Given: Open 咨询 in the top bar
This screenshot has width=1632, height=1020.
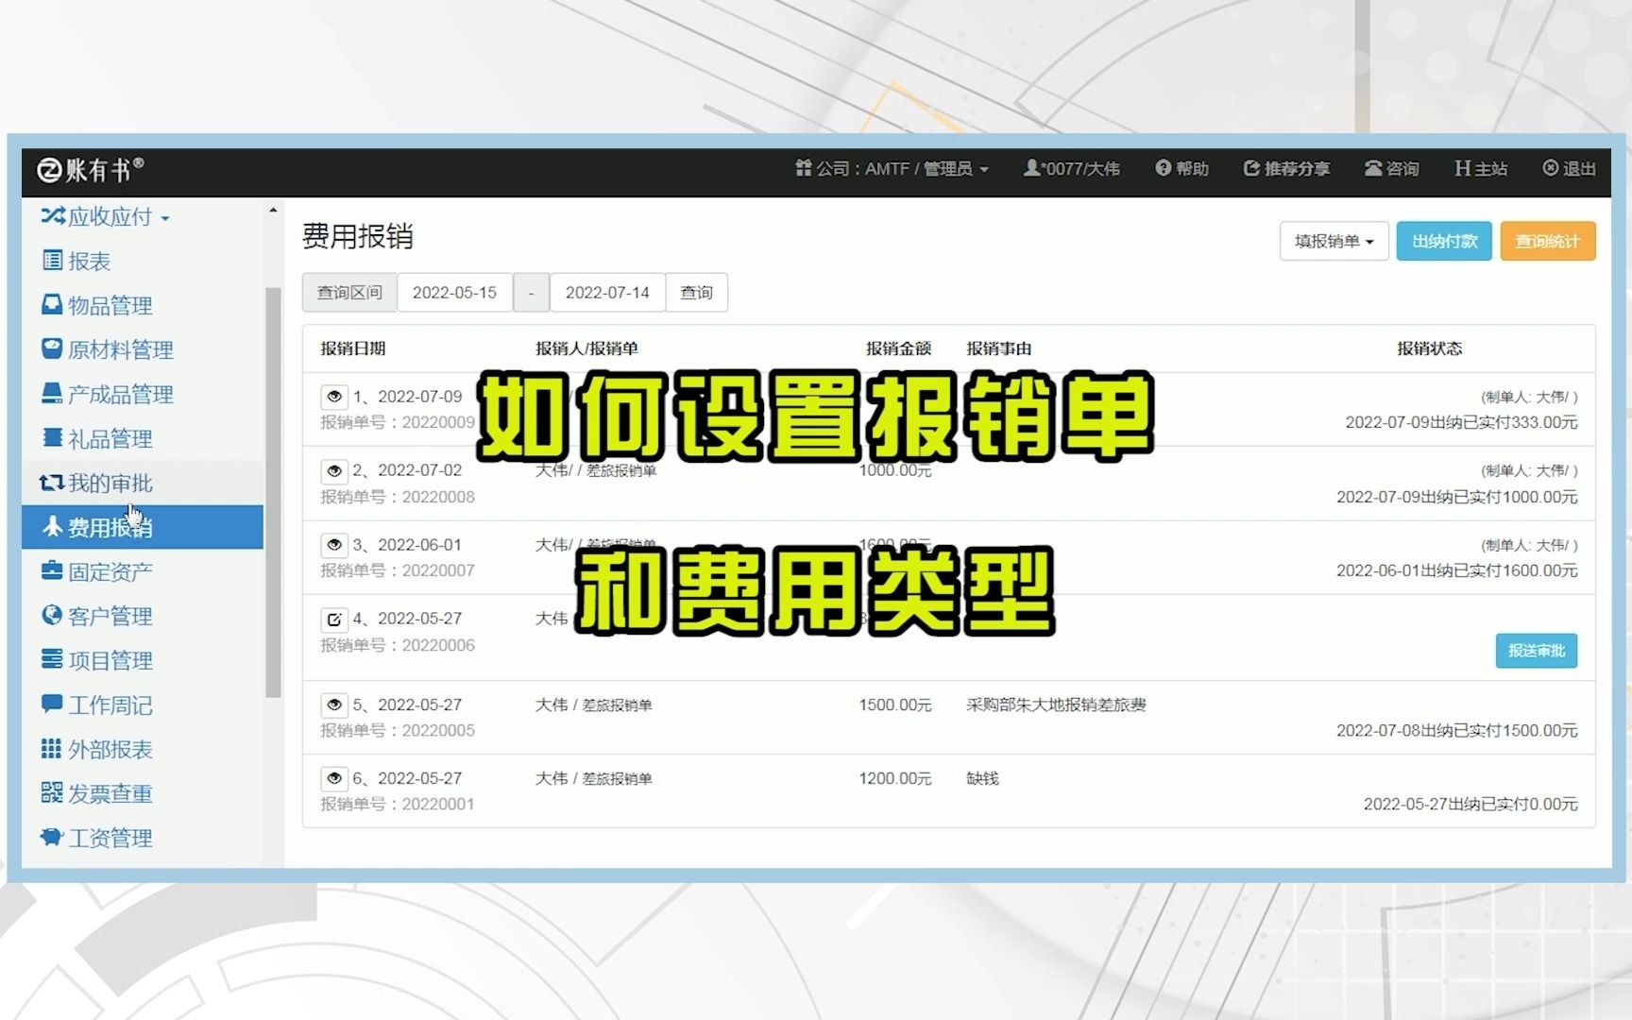Looking at the screenshot, I should point(1391,169).
